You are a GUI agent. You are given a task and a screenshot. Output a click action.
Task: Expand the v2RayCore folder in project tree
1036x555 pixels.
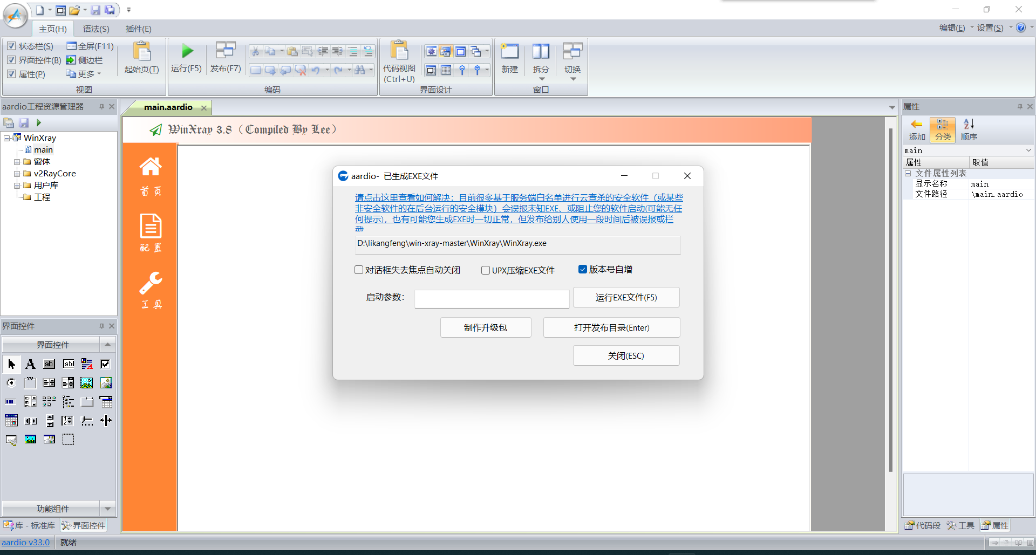[17, 174]
